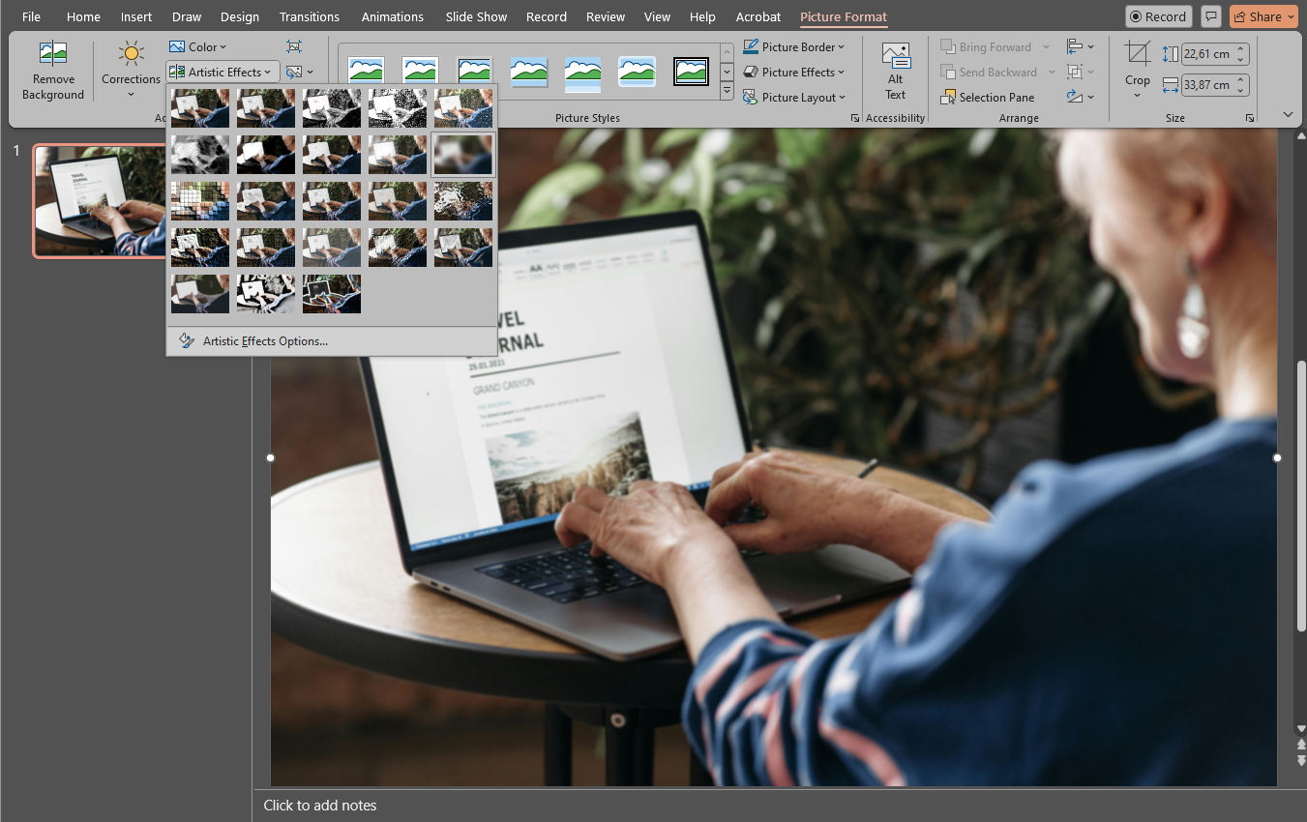Choose the first picture style, Simple Frame White
Viewport: 1307px width, 822px height.
pyautogui.click(x=366, y=71)
